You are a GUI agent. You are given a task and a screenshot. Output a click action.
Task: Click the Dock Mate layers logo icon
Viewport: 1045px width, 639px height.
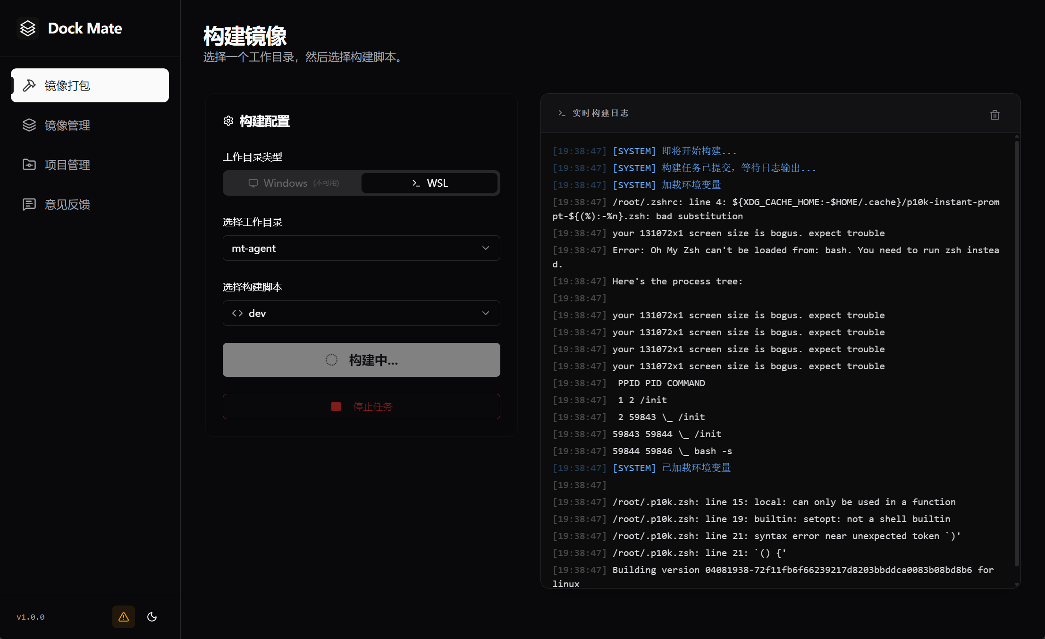pyautogui.click(x=28, y=28)
